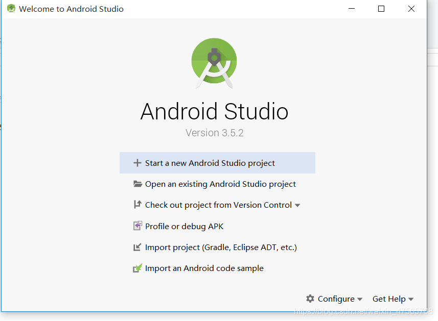Click the version control checkout icon
Viewport: 438px width, 321px height.
coord(137,205)
